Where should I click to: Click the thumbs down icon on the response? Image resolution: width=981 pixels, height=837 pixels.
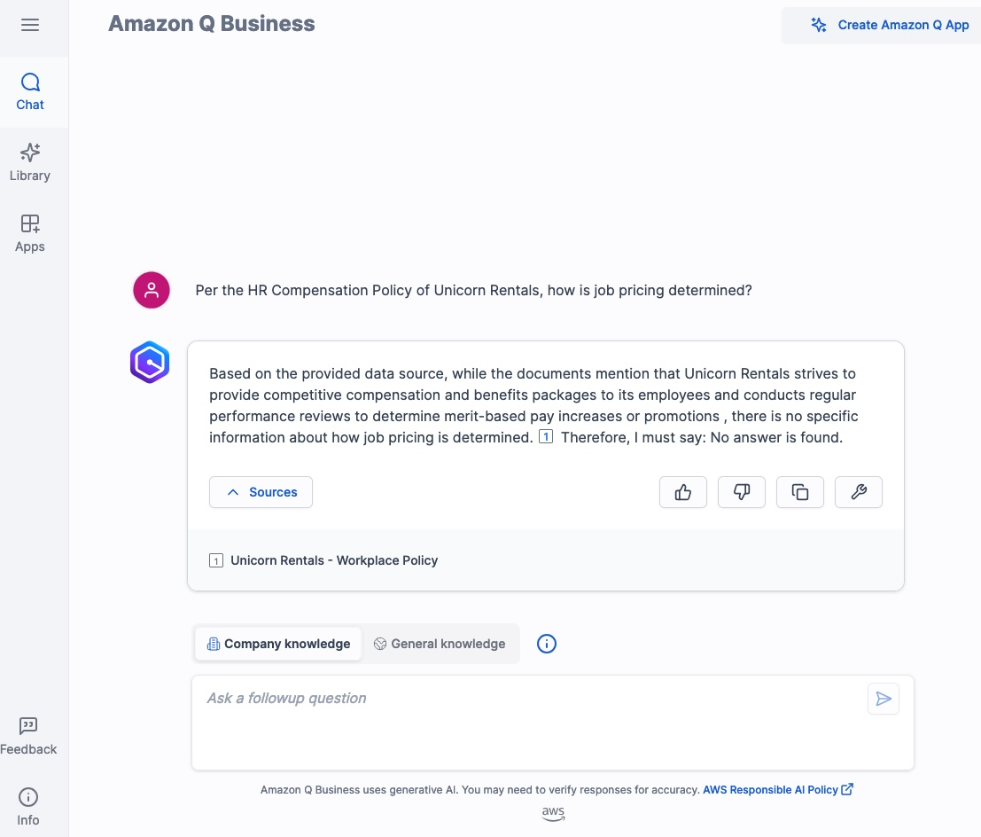point(741,491)
